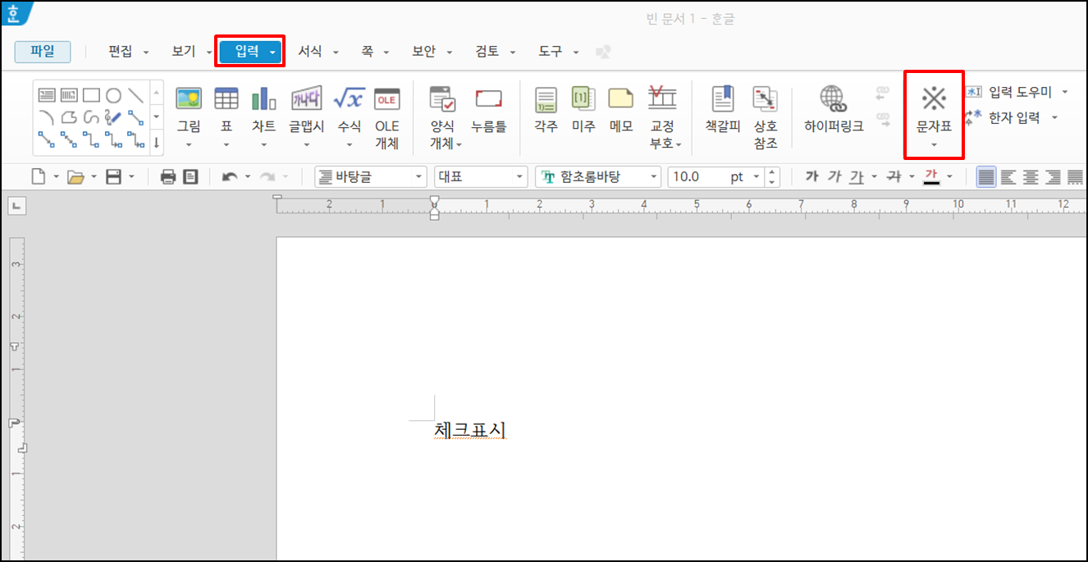Set paragraph to left alignment
Image resolution: width=1088 pixels, height=562 pixels.
coord(1008,176)
